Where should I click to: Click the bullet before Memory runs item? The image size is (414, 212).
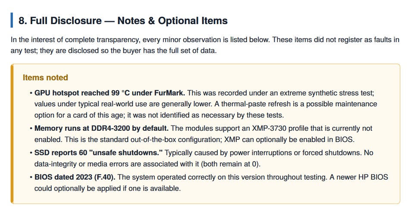31,129
